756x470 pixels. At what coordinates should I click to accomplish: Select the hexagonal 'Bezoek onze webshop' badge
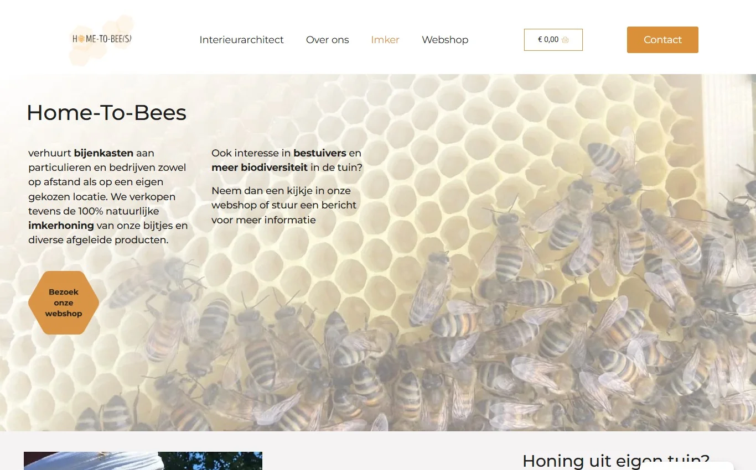pyautogui.click(x=64, y=302)
